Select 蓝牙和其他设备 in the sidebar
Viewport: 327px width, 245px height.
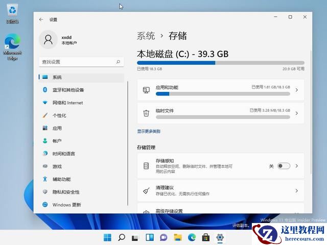(x=81, y=90)
